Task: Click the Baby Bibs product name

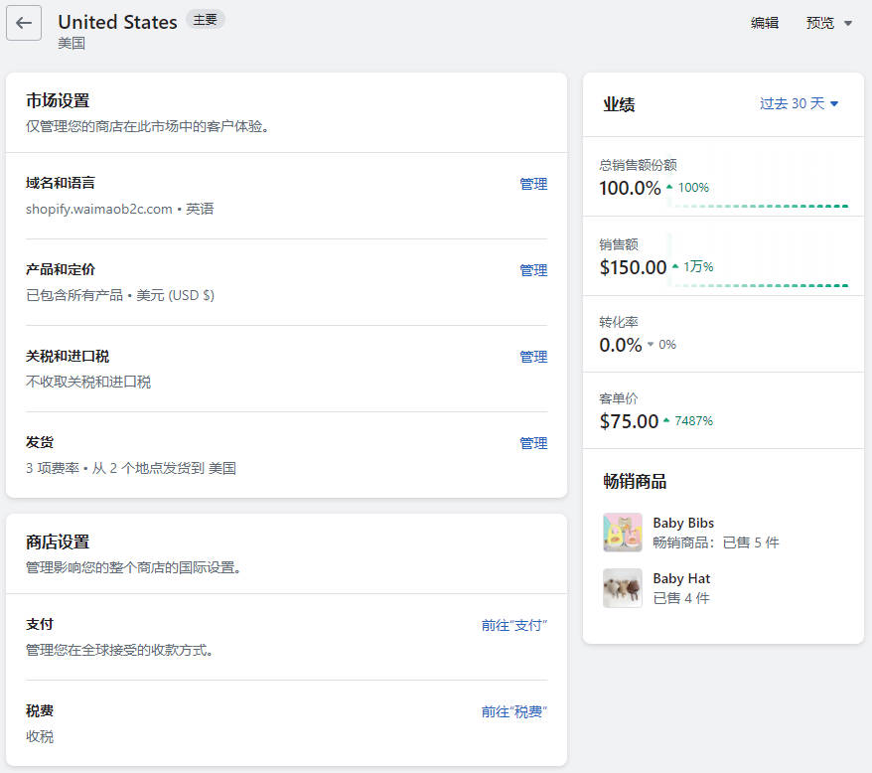Action: coord(683,524)
